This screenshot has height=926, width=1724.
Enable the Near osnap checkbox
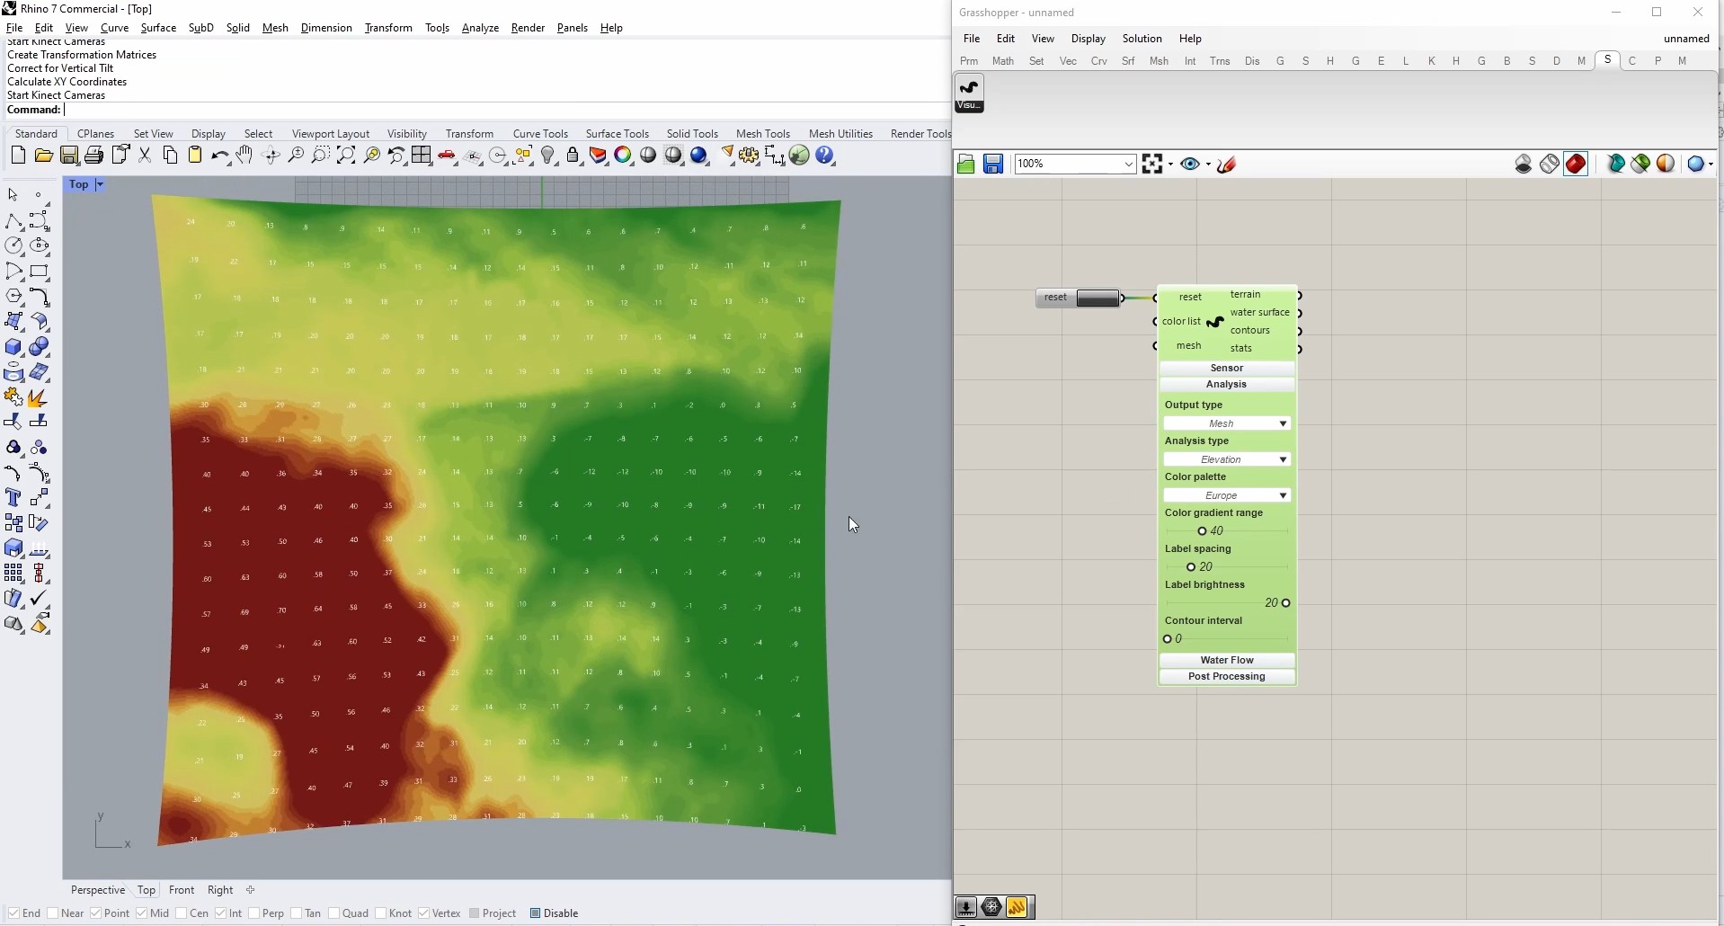(x=53, y=913)
